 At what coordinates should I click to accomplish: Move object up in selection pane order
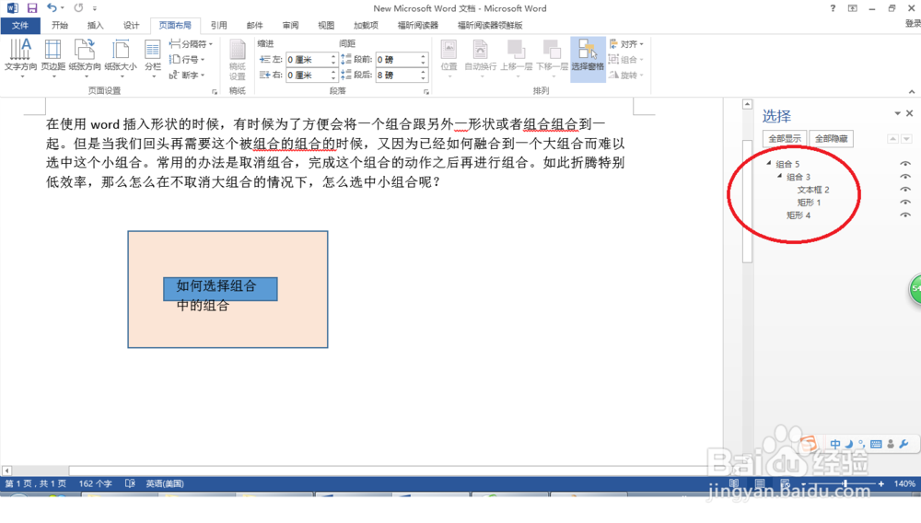pos(892,139)
